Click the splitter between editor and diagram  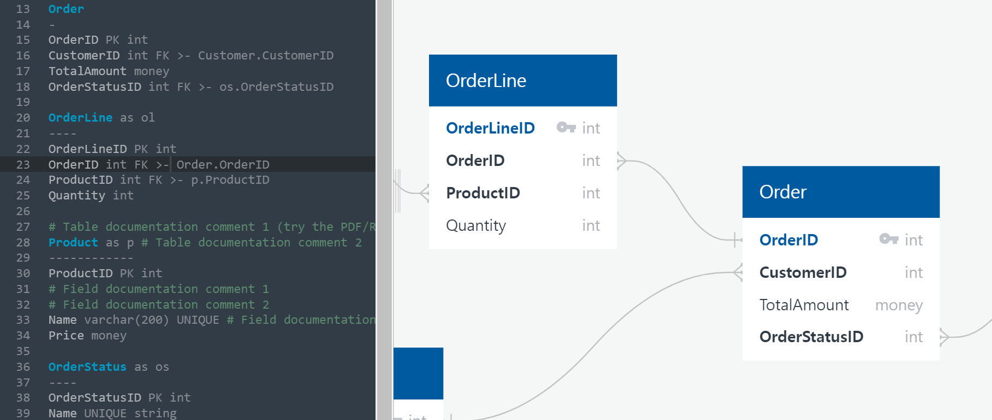[384, 210]
